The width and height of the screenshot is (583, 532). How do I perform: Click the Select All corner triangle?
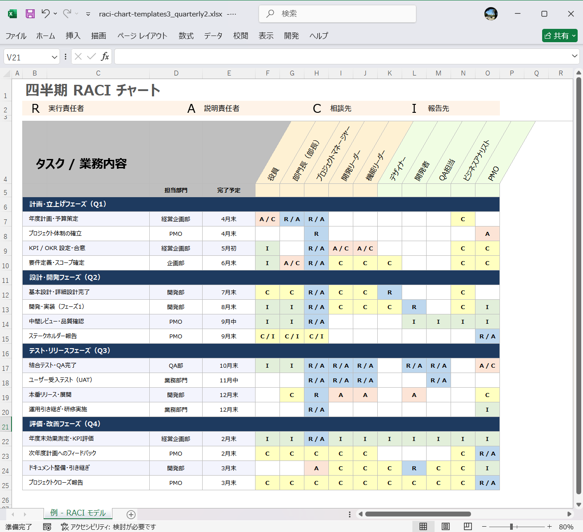click(x=7, y=73)
